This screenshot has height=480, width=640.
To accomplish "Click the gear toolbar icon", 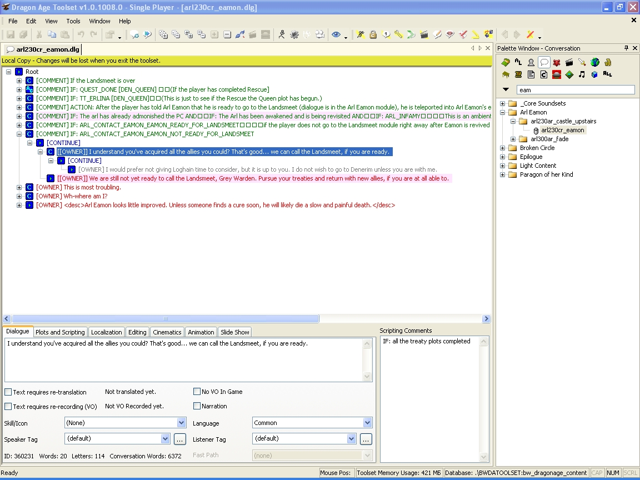I will (294, 34).
